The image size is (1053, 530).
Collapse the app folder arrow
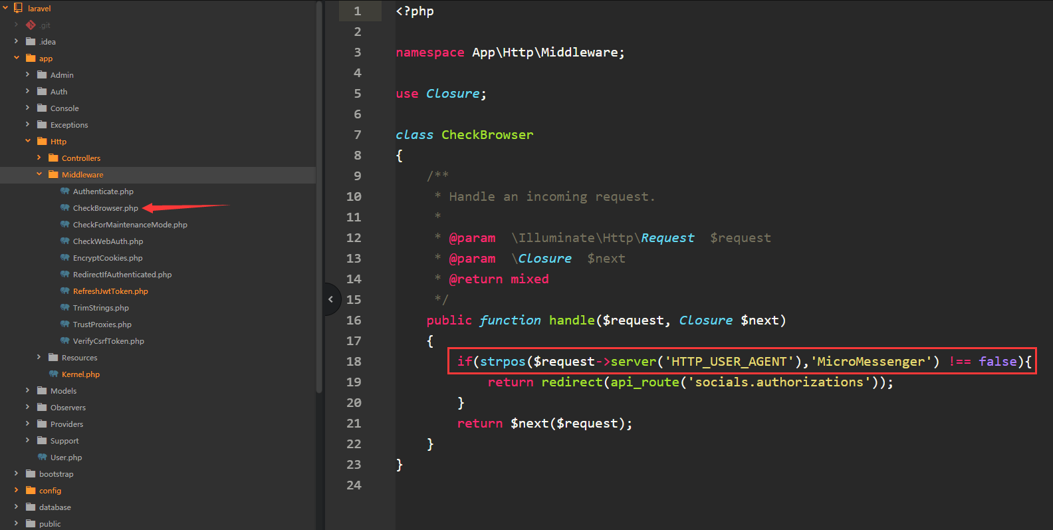tap(17, 58)
